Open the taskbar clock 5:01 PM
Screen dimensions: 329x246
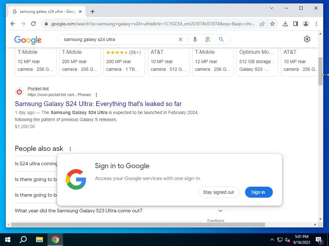[301, 240]
